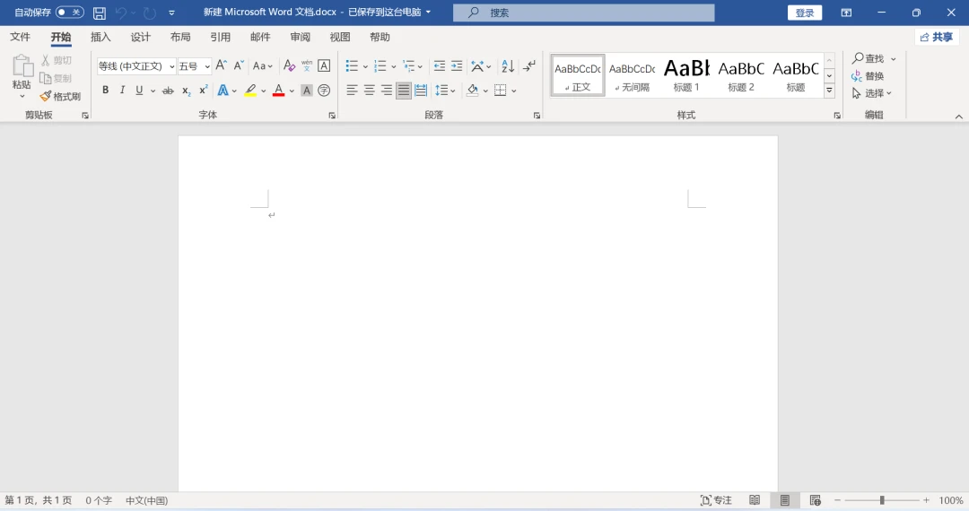Click the 格式刷 format painter
Image resolution: width=969 pixels, height=511 pixels.
(x=60, y=96)
